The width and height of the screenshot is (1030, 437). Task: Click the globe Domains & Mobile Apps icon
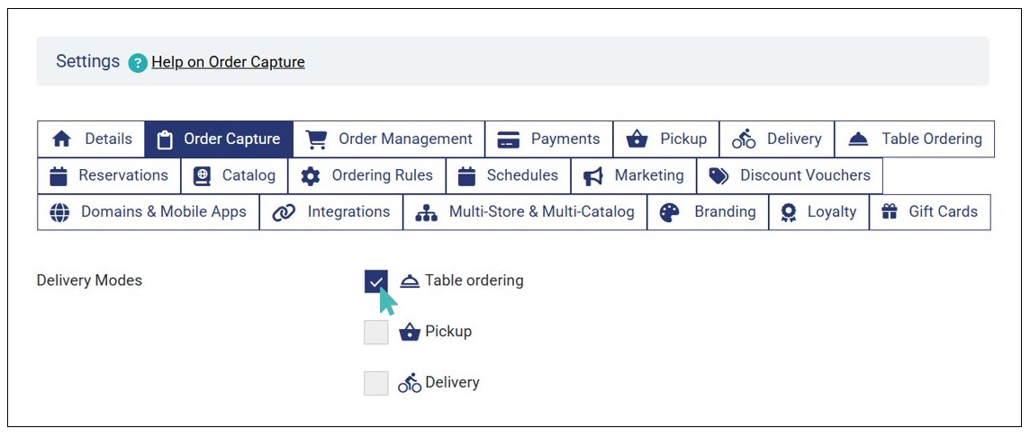[x=59, y=212]
